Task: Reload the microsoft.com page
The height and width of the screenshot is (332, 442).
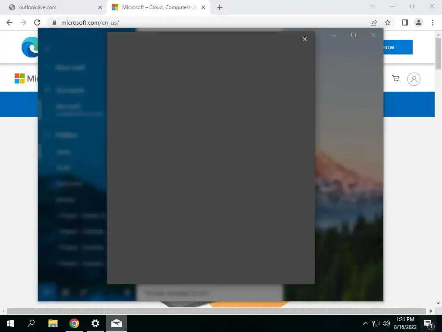Action: coord(37,22)
